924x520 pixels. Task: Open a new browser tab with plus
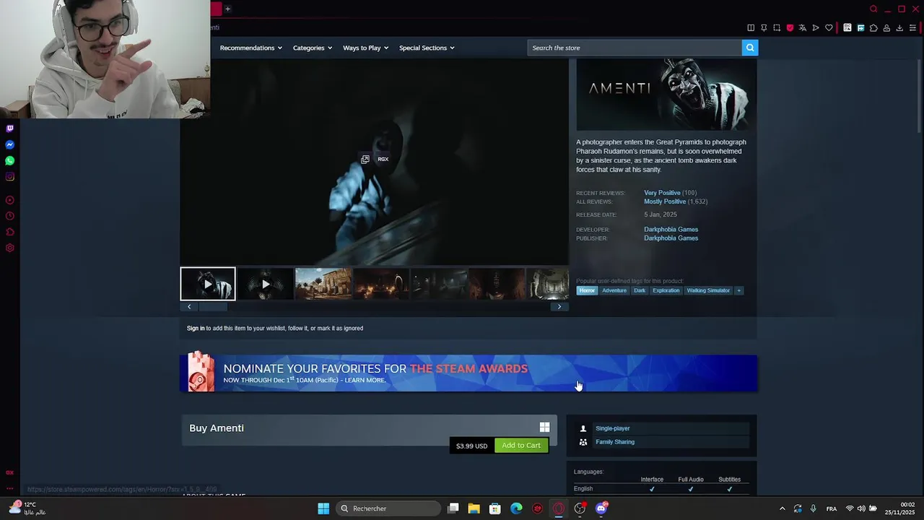227,9
